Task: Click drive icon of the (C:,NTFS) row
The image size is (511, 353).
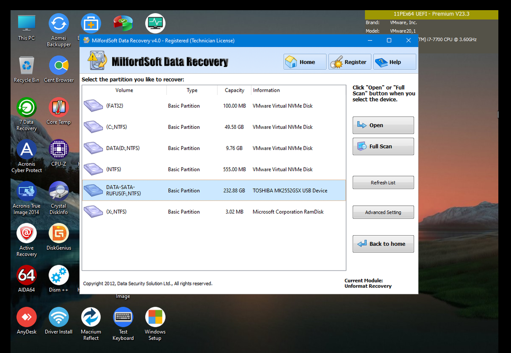Action: pos(93,127)
